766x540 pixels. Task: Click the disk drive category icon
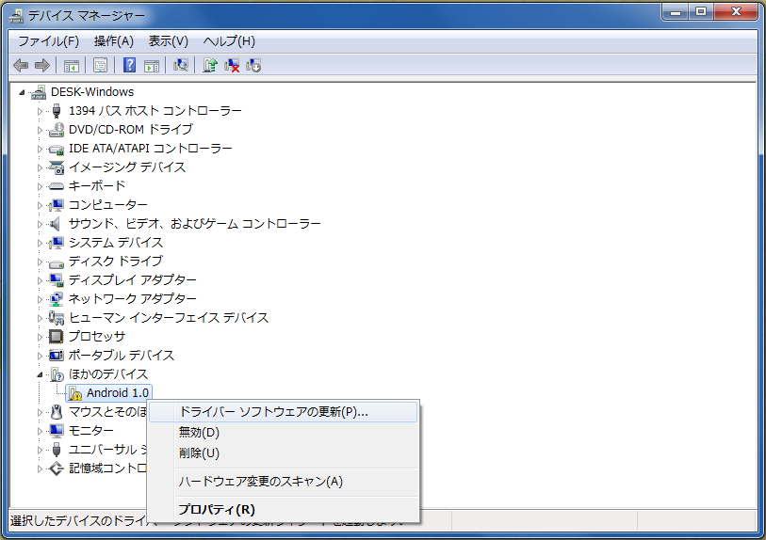click(57, 263)
